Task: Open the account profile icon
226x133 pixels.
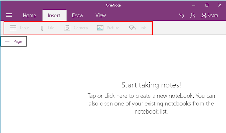Action: click(x=192, y=15)
